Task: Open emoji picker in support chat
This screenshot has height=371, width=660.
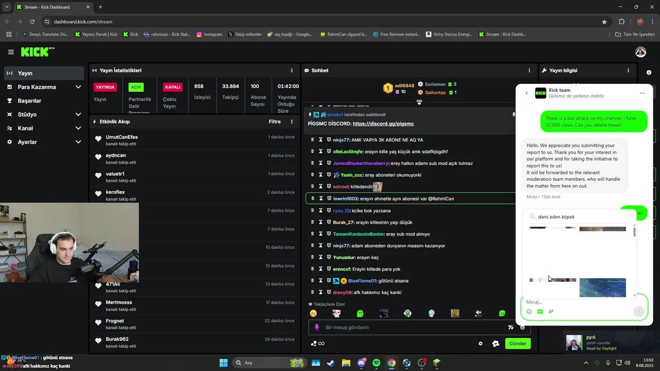Action: [x=529, y=312]
